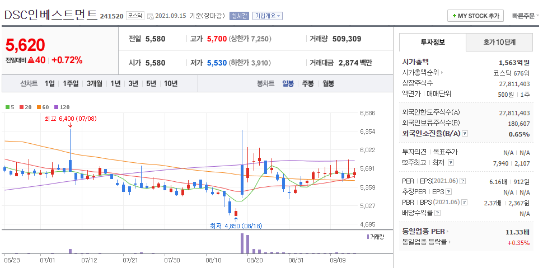Image resolution: width=543 pixels, height=268 pixels.
Task: Click the arrow icon after 시가총액순위
Action: (442, 73)
